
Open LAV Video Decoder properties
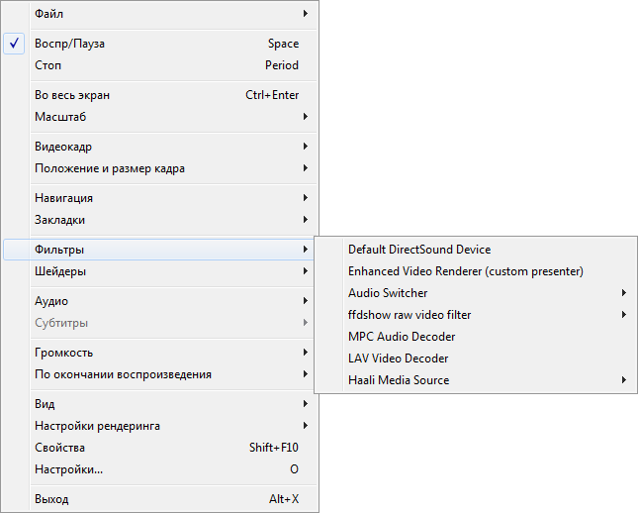[x=398, y=359]
